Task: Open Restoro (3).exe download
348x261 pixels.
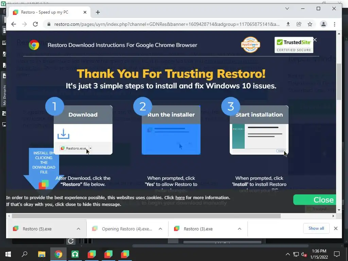Action: 198,229
